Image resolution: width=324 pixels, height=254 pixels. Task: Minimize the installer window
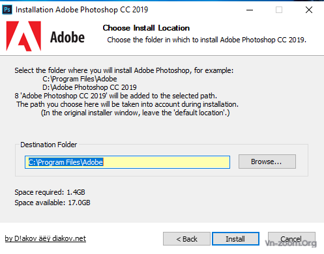pos(250,10)
